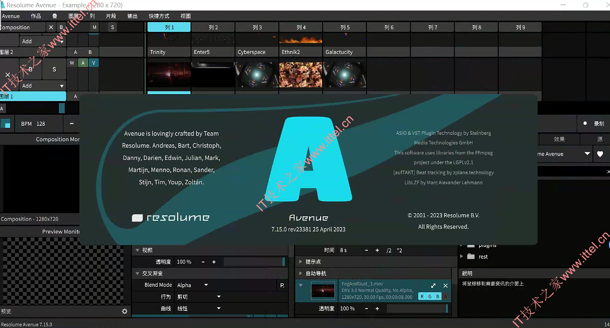Increase 视频 透明度 with plus button
The width and height of the screenshot is (610, 328).
point(214,262)
